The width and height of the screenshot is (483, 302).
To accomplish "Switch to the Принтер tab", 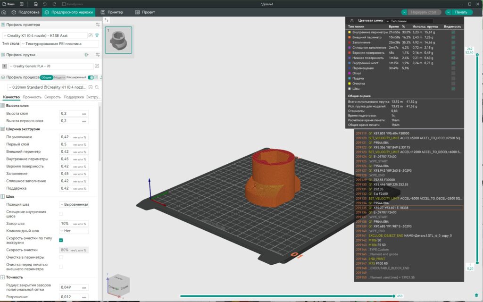I will 116,13.
